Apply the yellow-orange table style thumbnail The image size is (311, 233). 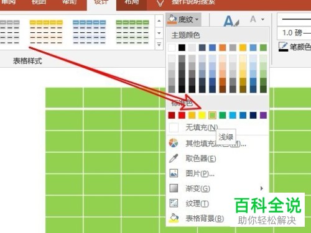coord(46,32)
